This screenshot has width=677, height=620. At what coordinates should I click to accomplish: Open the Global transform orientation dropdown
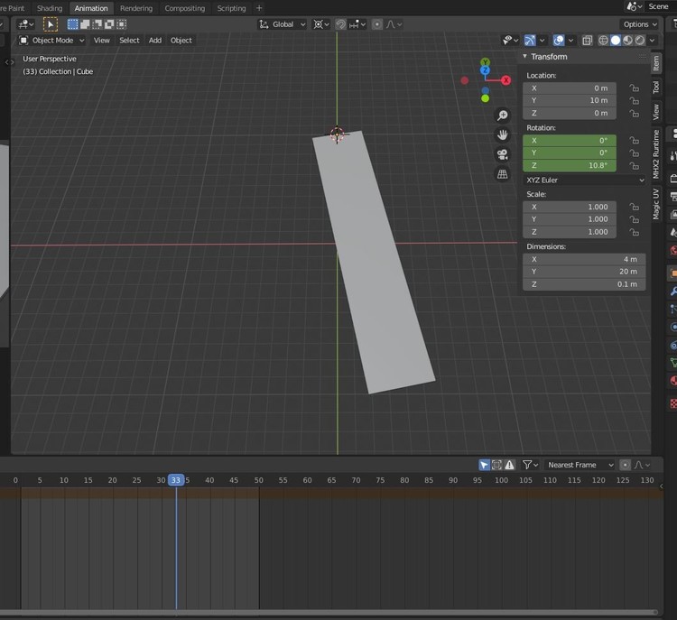point(283,24)
